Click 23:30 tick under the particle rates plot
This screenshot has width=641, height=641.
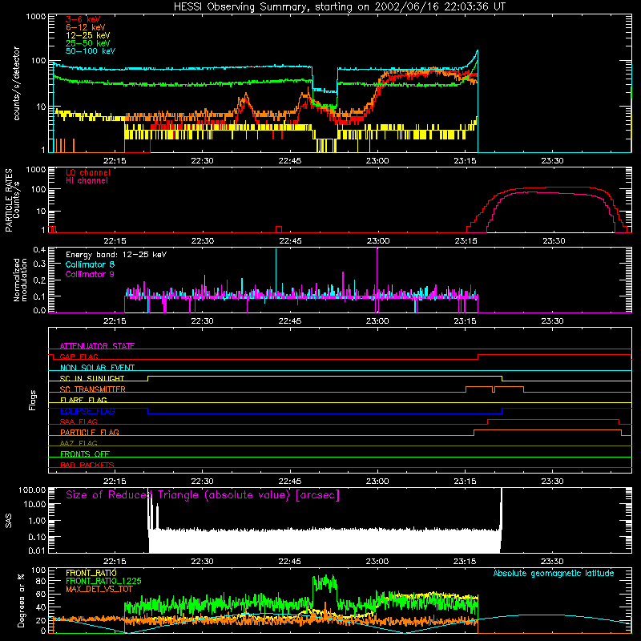click(554, 241)
